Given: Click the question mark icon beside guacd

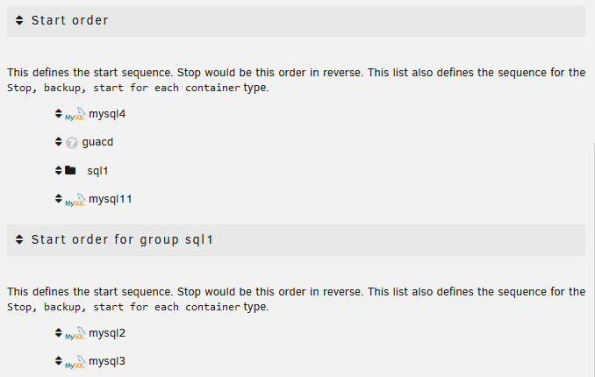Looking at the screenshot, I should click(72, 143).
